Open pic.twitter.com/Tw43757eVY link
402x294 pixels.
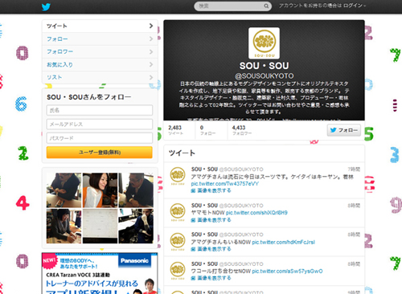point(225,184)
